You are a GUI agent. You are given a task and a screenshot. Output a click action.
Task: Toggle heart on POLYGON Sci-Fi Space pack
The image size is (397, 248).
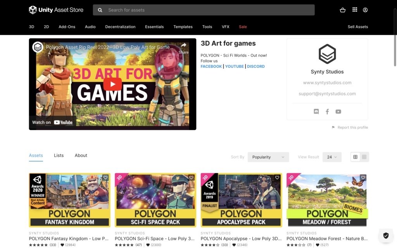tap(191, 178)
